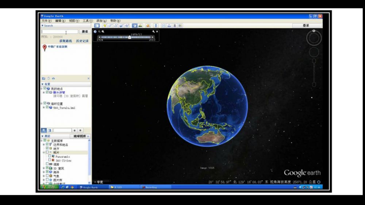Click the sunlight landscape toolbar icon
Screen dimensions: 365x205
[140, 26]
